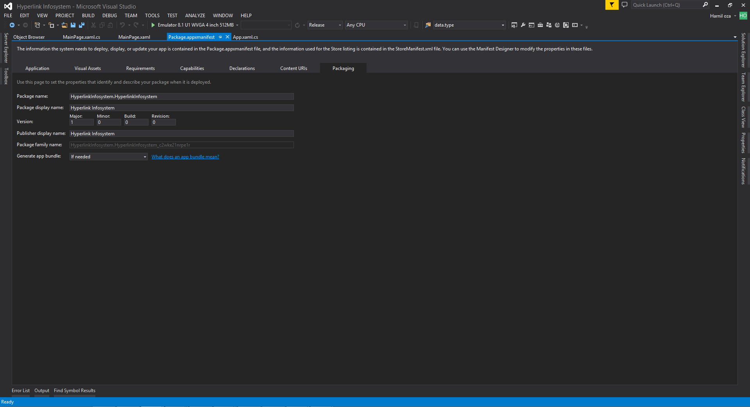Click the Major version field
This screenshot has height=407, width=750.
click(x=82, y=122)
